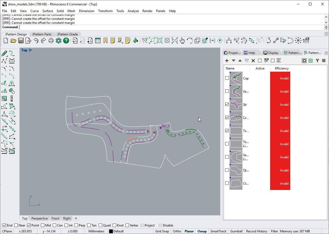
Task: Click the down triangle in parts panel
Action: click(233, 61)
